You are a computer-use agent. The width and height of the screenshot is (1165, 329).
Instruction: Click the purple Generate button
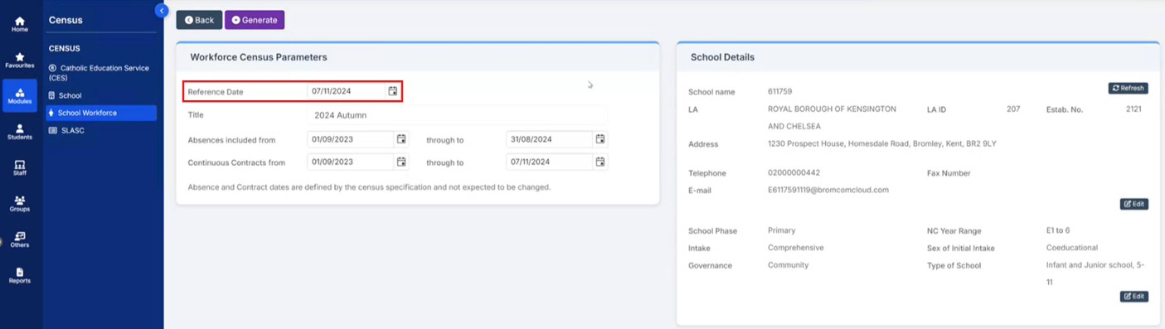coord(255,20)
